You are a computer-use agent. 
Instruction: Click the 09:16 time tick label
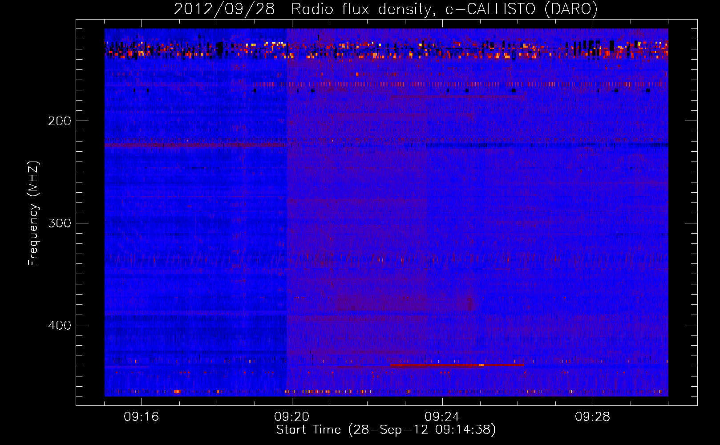[x=142, y=417]
